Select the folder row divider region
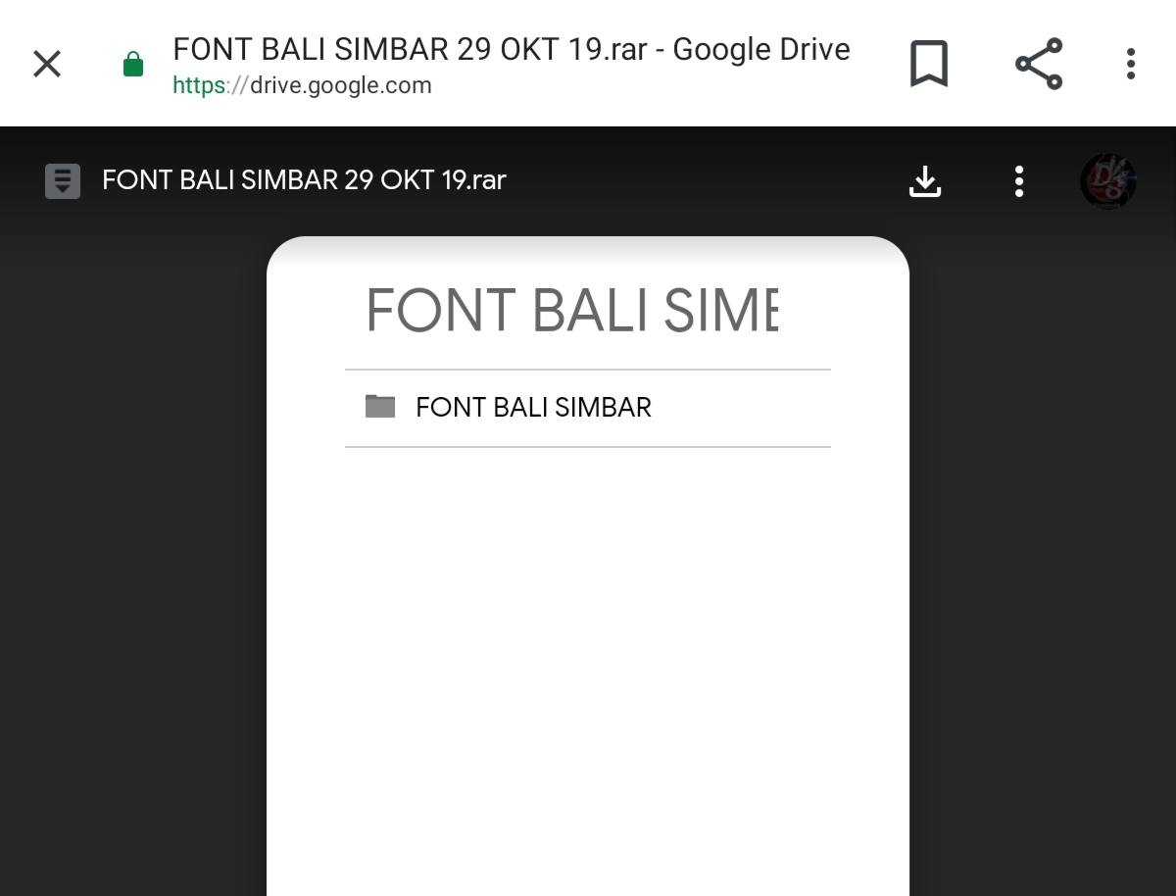Image resolution: width=1176 pixels, height=896 pixels. click(588, 448)
